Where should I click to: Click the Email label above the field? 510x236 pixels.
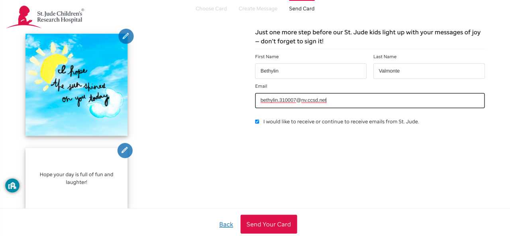pyautogui.click(x=261, y=86)
